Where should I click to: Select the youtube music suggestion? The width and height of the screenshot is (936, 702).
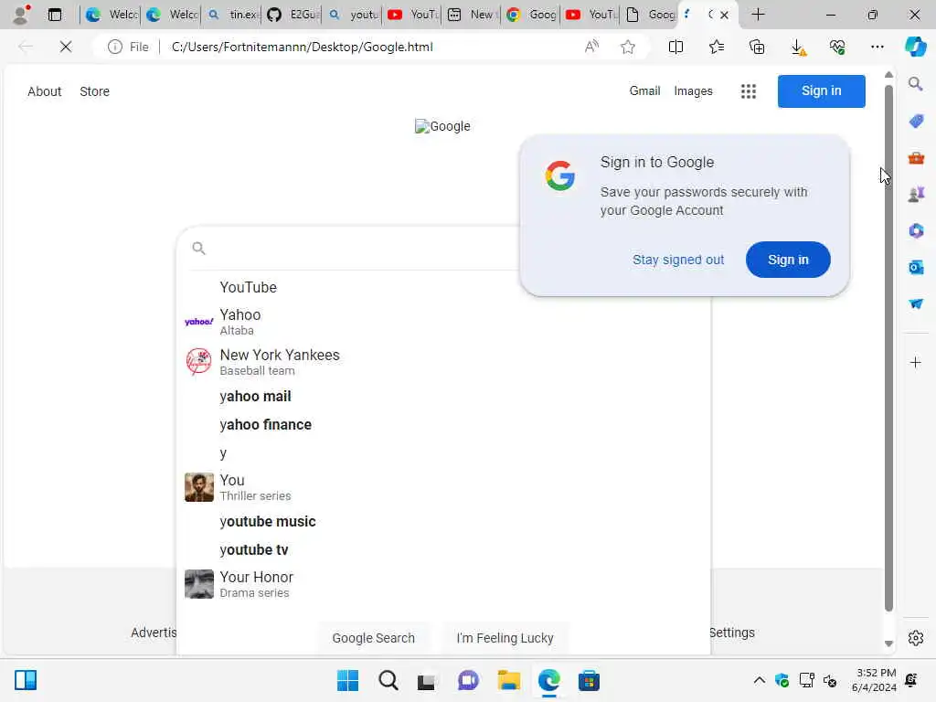[443, 522]
